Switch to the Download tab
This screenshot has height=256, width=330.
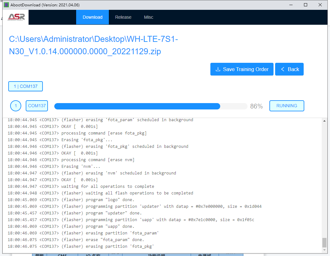click(92, 17)
